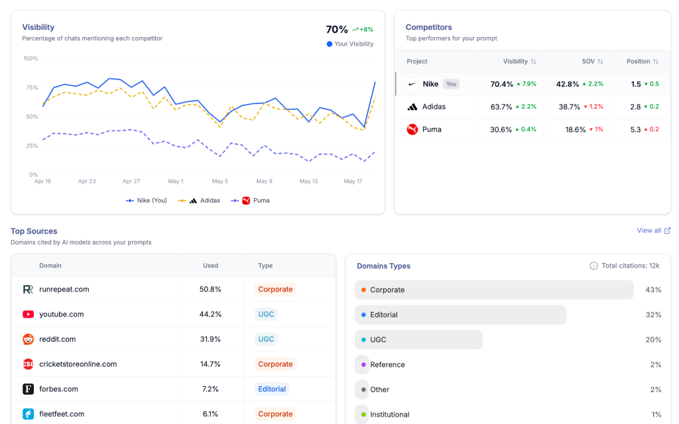Click the Domains Types heading
The image size is (679, 424).
click(x=384, y=266)
